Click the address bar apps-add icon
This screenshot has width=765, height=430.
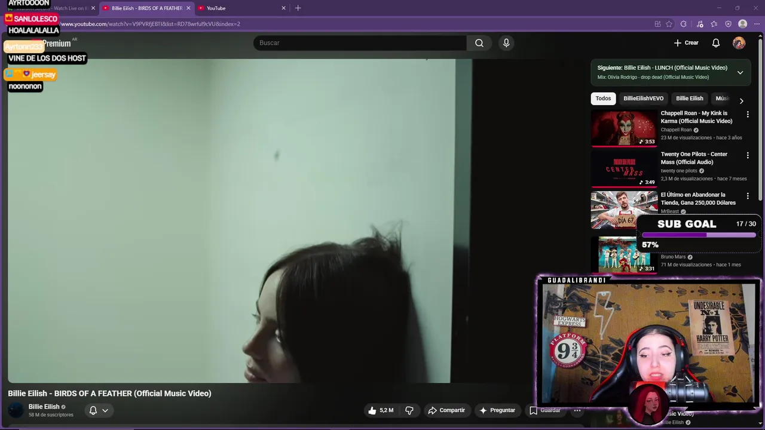point(657,24)
